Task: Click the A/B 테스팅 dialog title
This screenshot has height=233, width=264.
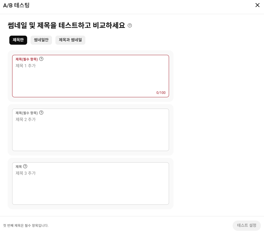Action: 16,5
